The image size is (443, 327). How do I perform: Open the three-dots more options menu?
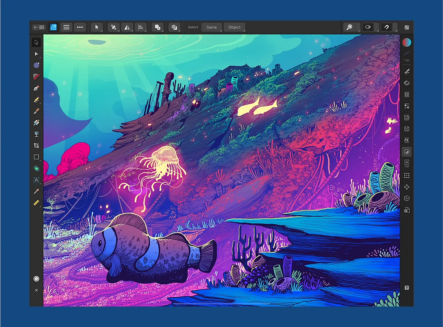pyautogui.click(x=80, y=27)
